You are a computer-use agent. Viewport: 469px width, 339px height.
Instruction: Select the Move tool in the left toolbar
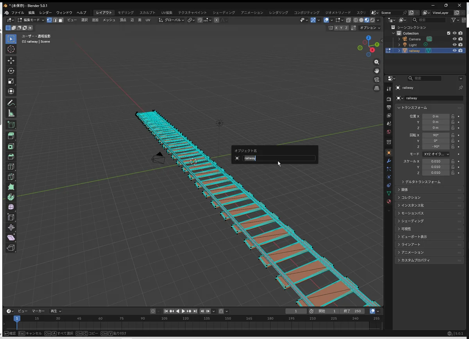point(11,61)
